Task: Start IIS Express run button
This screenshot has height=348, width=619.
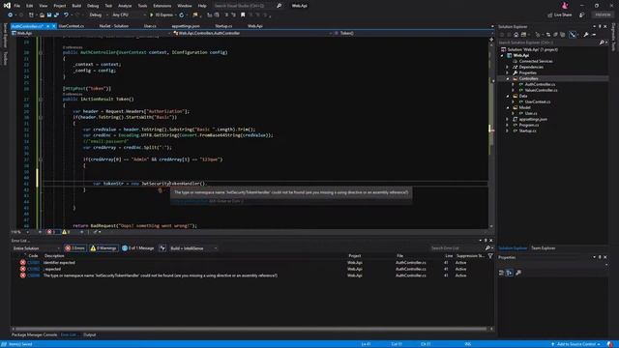Action: click(x=162, y=15)
